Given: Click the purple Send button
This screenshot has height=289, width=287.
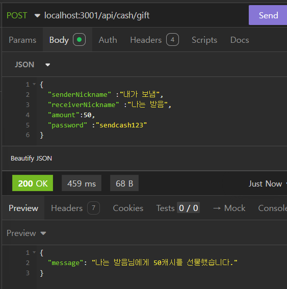Looking at the screenshot, I should pos(268,15).
